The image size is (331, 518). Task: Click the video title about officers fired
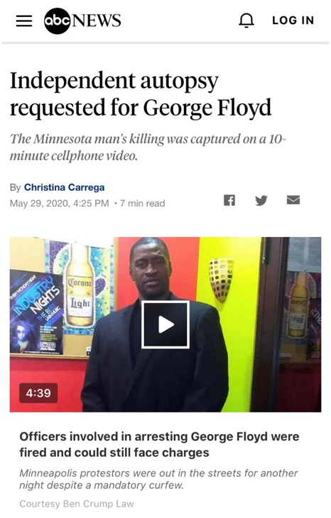[x=159, y=444]
